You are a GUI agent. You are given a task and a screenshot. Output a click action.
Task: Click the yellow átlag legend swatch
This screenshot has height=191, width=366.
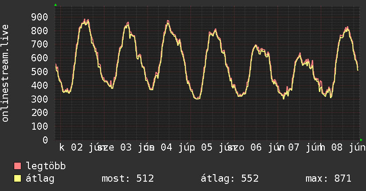point(17,179)
